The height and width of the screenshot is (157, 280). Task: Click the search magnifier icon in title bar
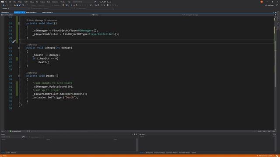pos(95,2)
